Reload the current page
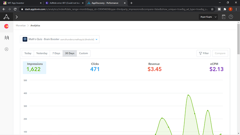 click(x=15, y=9)
